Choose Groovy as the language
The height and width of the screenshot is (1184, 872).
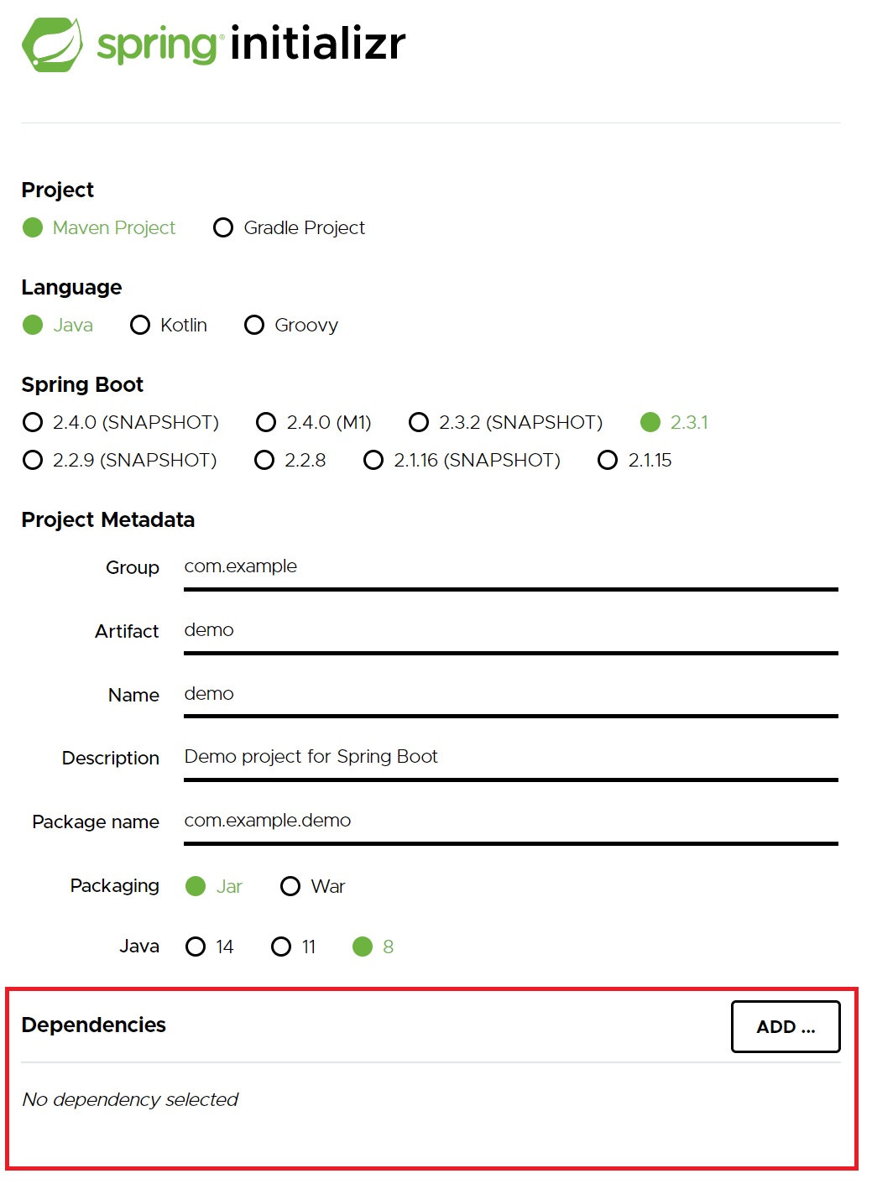[x=291, y=325]
